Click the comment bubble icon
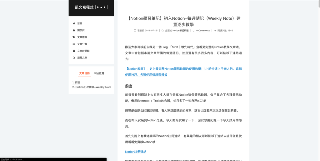Screen dimensions: 320x161 click(x=194, y=31)
